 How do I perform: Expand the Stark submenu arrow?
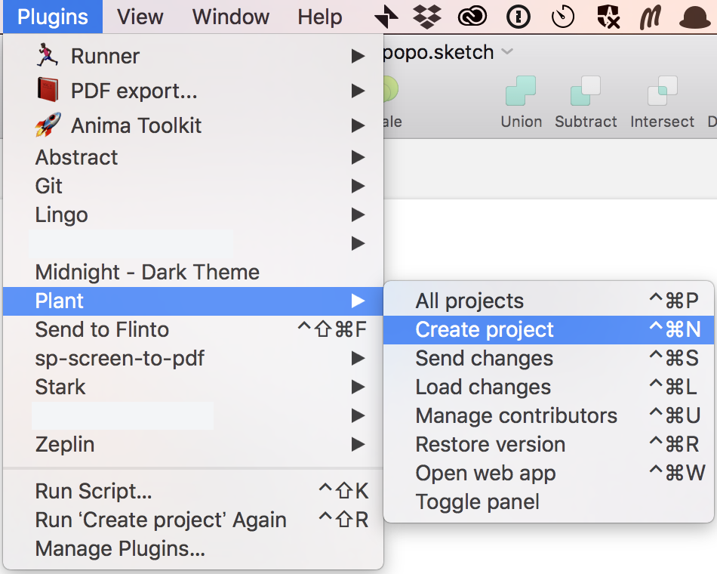[x=358, y=387]
